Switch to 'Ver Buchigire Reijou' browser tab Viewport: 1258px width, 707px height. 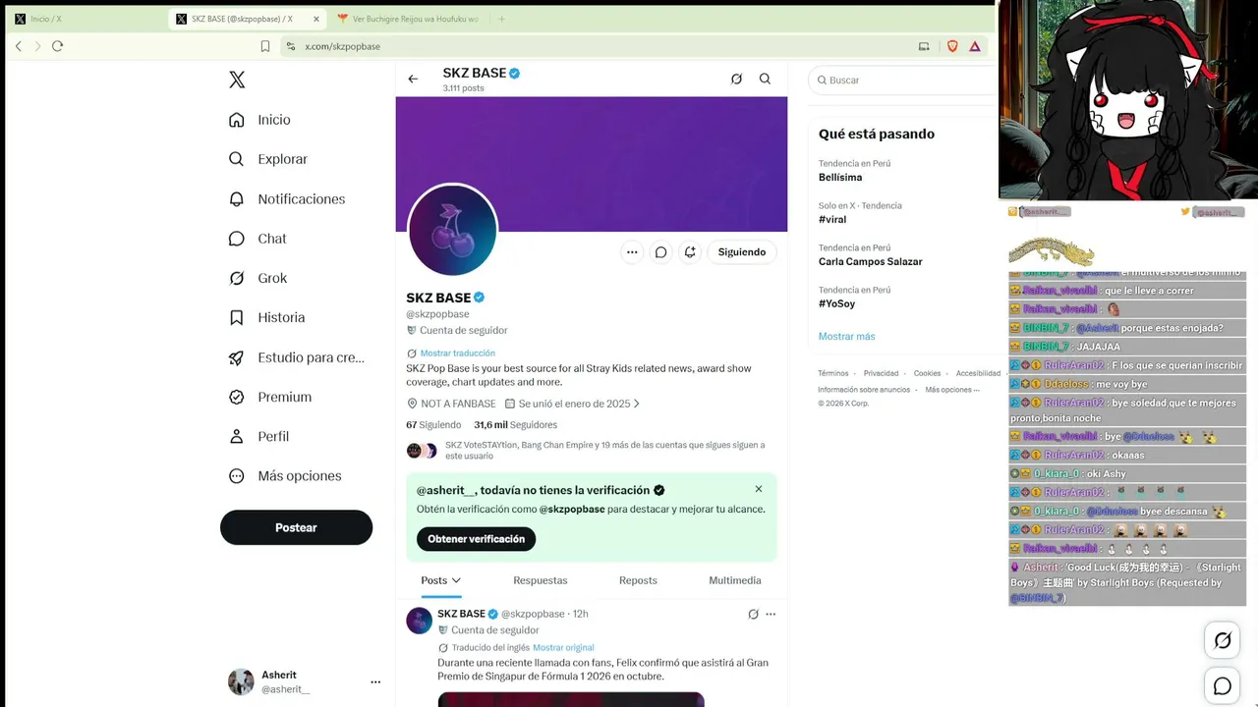coord(407,19)
